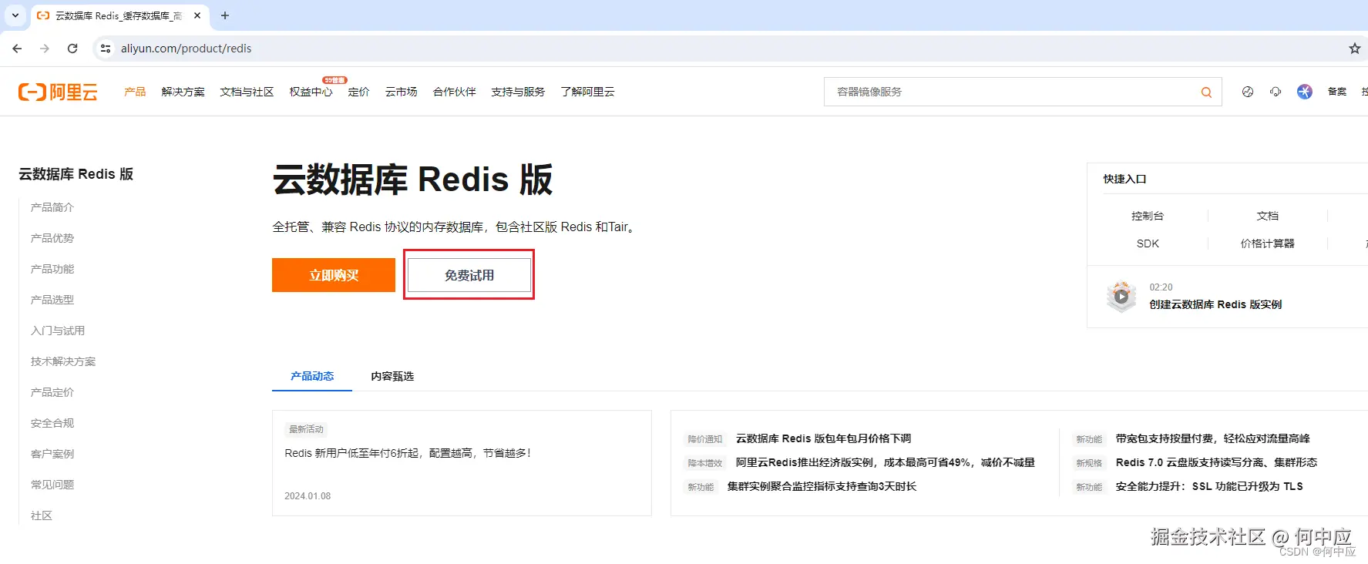The image size is (1368, 564).
Task: Open the 云市场 menu
Action: click(x=401, y=92)
